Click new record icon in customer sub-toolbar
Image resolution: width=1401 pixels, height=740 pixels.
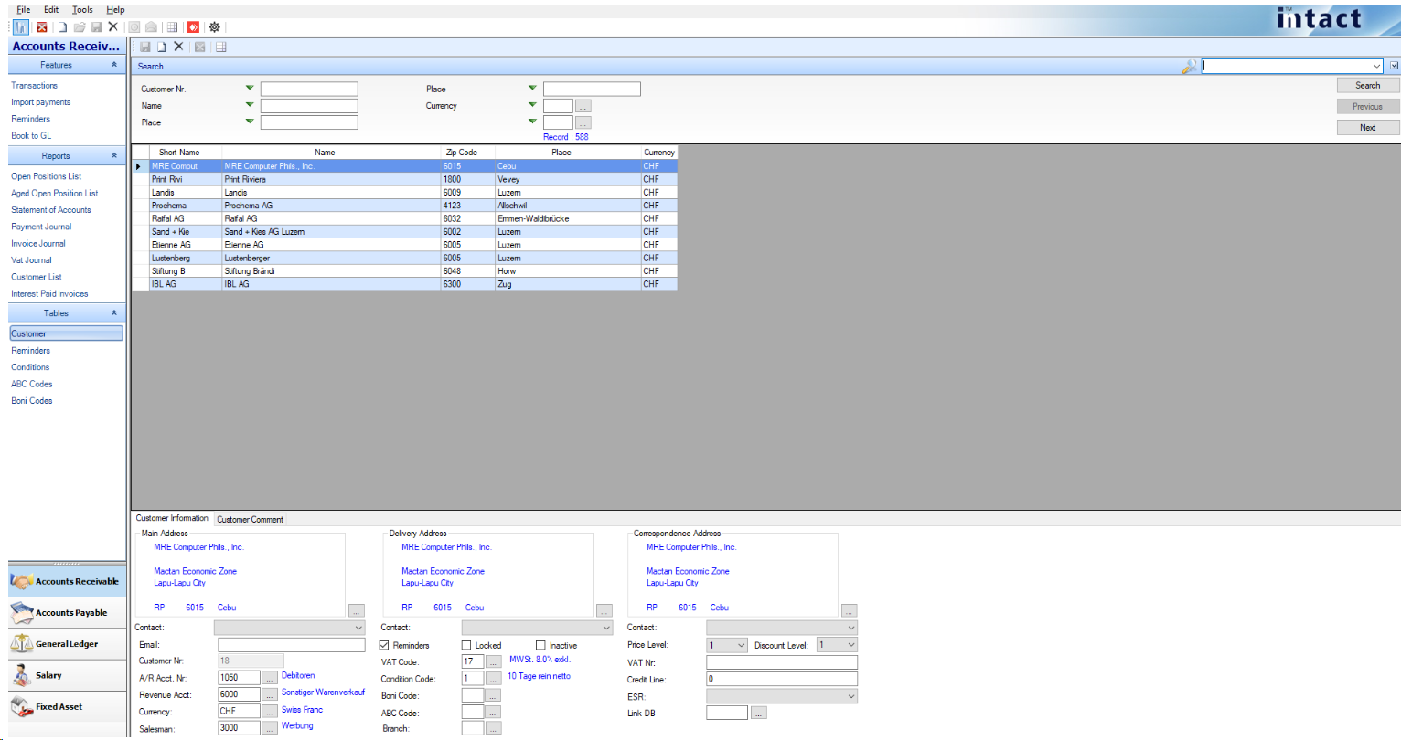tap(162, 47)
